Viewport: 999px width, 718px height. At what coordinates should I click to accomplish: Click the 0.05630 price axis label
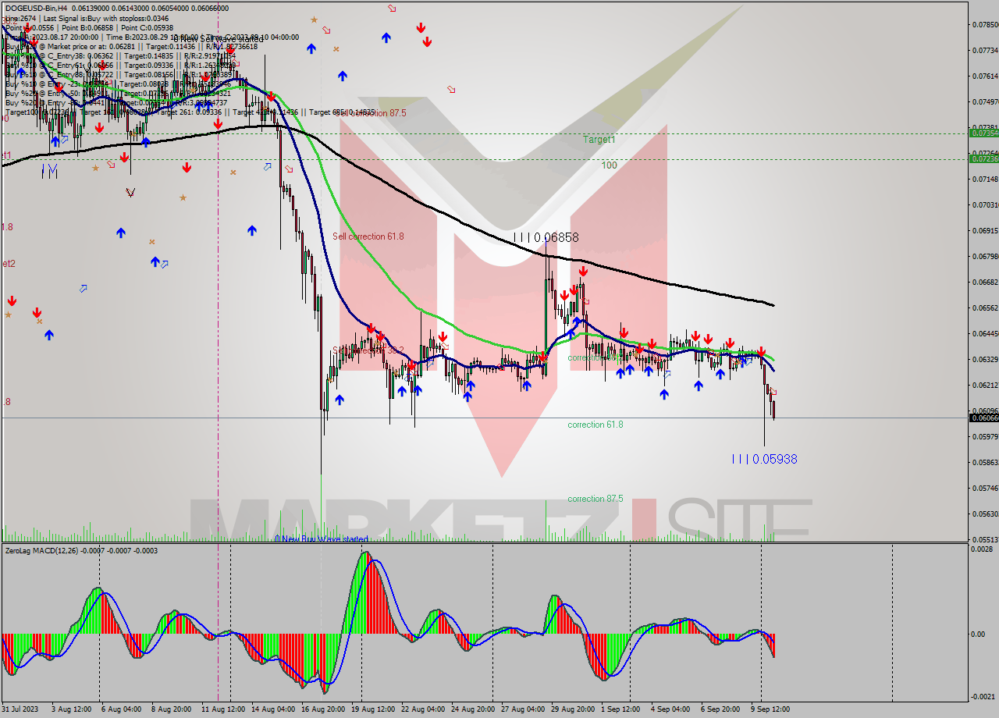pos(986,514)
